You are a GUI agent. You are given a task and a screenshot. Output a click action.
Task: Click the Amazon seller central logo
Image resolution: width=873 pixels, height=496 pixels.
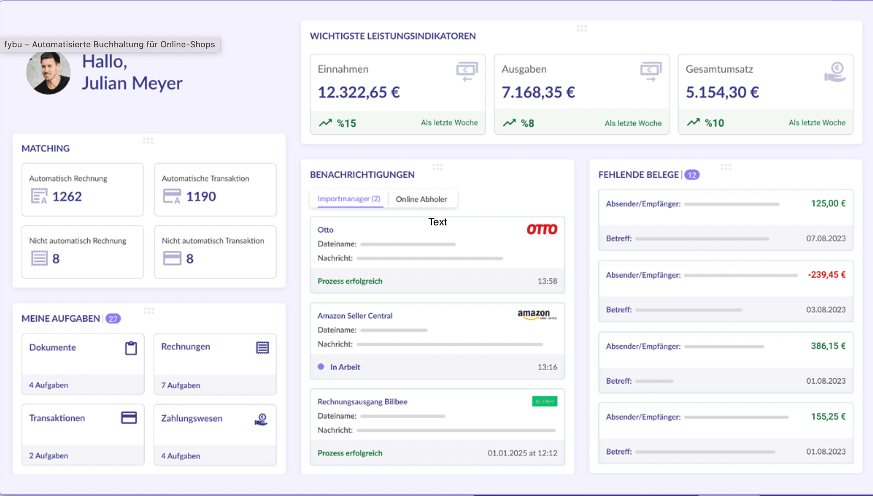point(537,315)
